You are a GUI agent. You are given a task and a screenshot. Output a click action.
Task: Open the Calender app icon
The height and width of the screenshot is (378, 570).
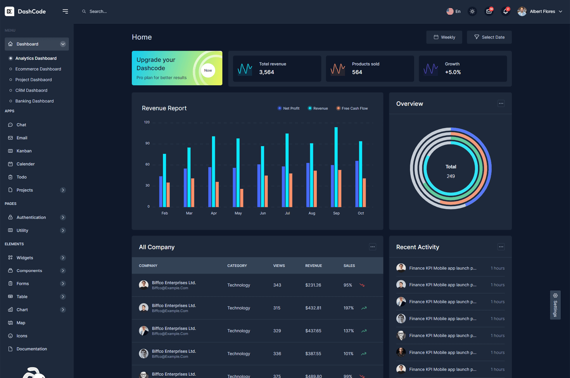[10, 164]
